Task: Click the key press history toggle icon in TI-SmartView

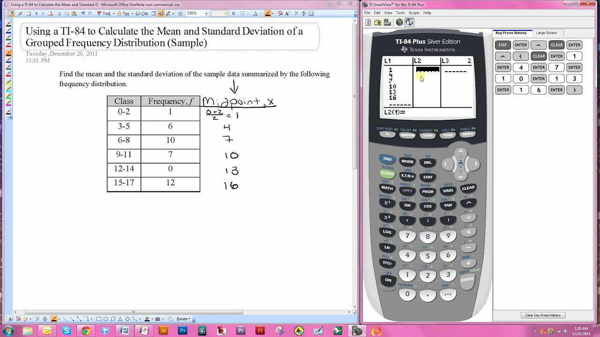Action: pos(409,22)
